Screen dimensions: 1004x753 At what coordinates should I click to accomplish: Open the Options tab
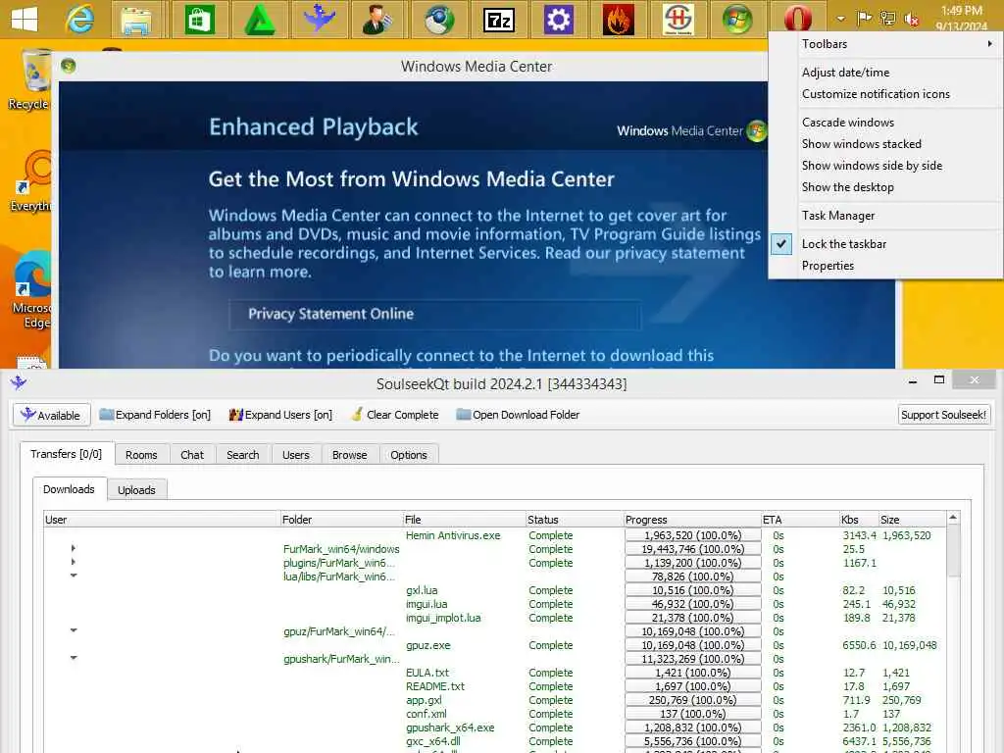[409, 455]
